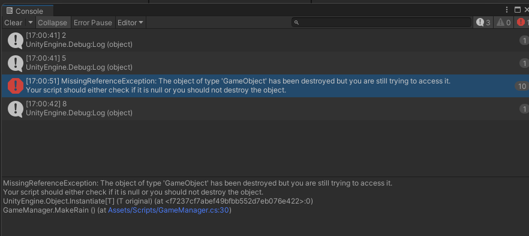The height and width of the screenshot is (236, 529).
Task: Toggle the Collapse button
Action: (x=52, y=23)
